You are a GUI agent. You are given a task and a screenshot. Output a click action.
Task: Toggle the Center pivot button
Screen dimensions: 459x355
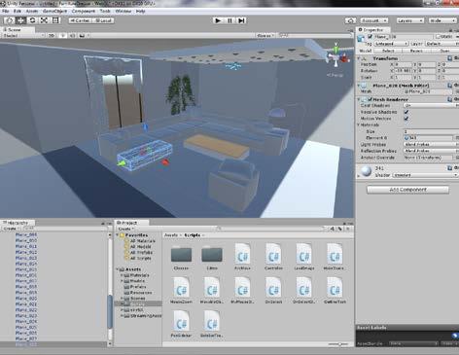pyautogui.click(x=80, y=20)
